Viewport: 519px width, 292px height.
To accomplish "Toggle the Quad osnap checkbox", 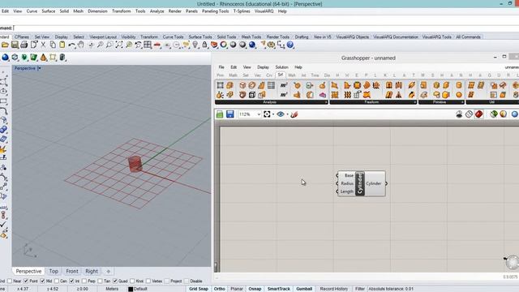I will point(115,281).
